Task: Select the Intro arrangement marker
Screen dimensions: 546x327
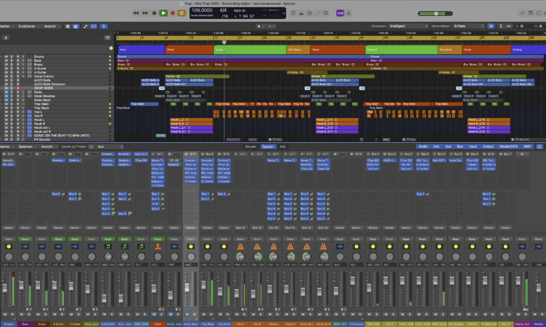Action: (x=141, y=50)
